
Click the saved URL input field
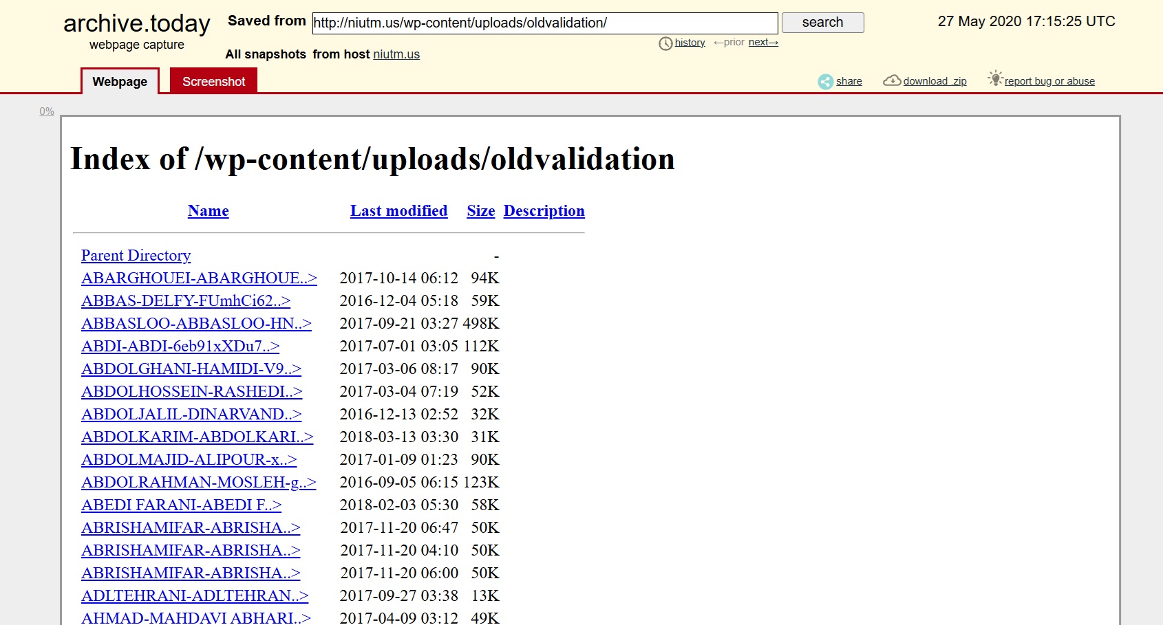coord(544,23)
